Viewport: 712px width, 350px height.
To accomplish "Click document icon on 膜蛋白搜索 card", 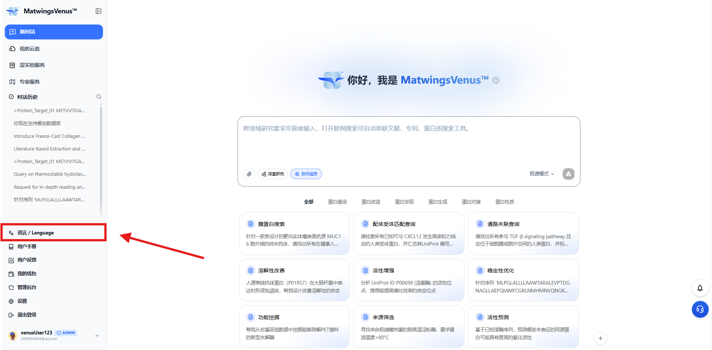I will click(251, 224).
